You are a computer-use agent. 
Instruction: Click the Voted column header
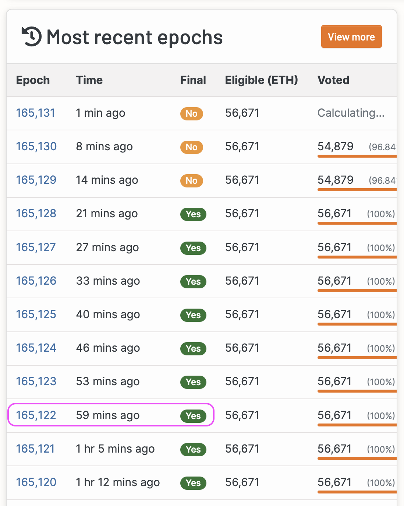[333, 80]
